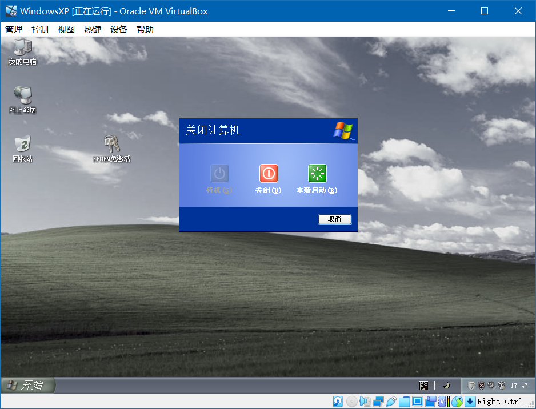Click the volume speaker tray icon
The width and height of the screenshot is (536, 409).
[491, 386]
